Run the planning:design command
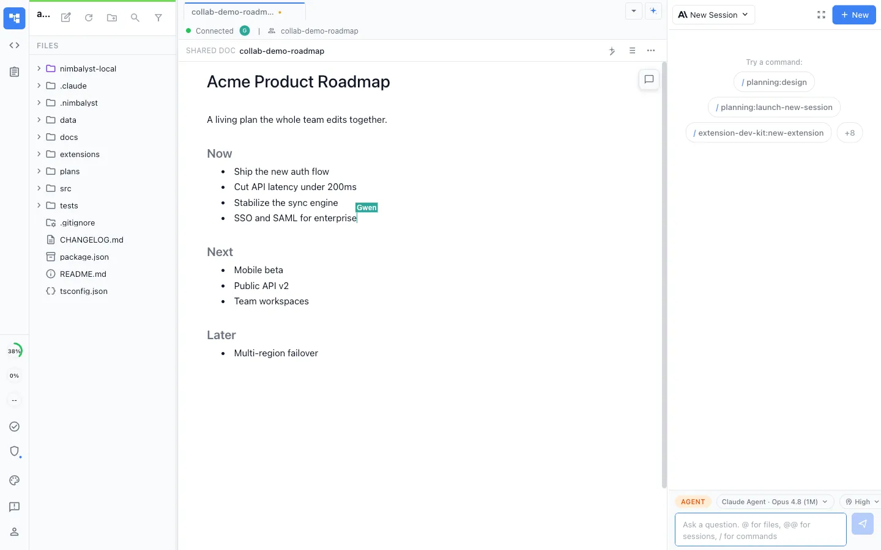 pos(774,82)
